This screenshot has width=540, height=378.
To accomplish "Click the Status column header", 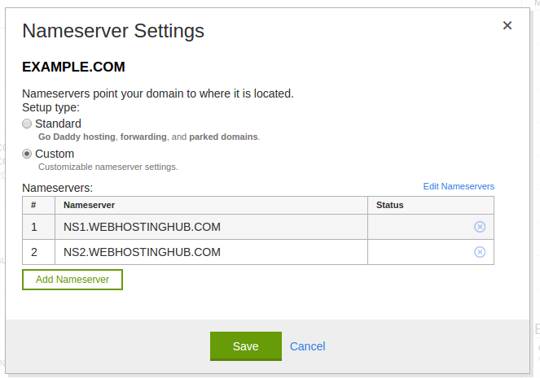I will [x=390, y=205].
